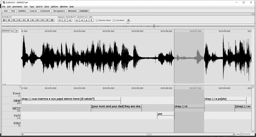
Task: Open the File menu
Action: point(4,7)
